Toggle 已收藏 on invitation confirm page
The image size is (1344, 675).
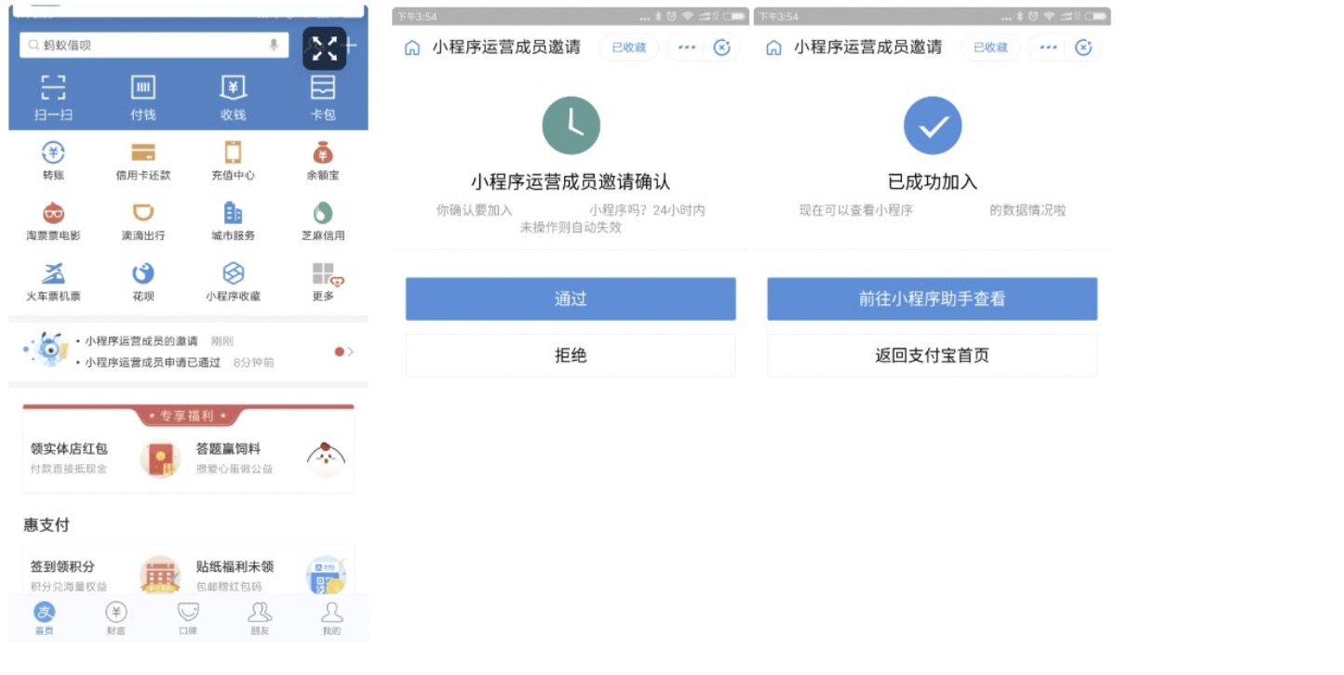pyautogui.click(x=629, y=47)
